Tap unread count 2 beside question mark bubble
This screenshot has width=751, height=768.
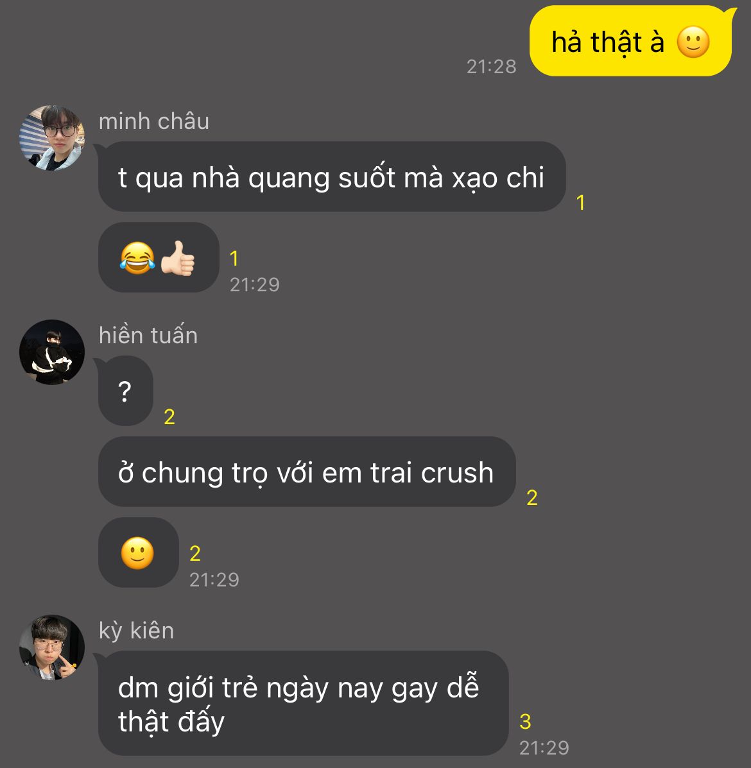[169, 417]
